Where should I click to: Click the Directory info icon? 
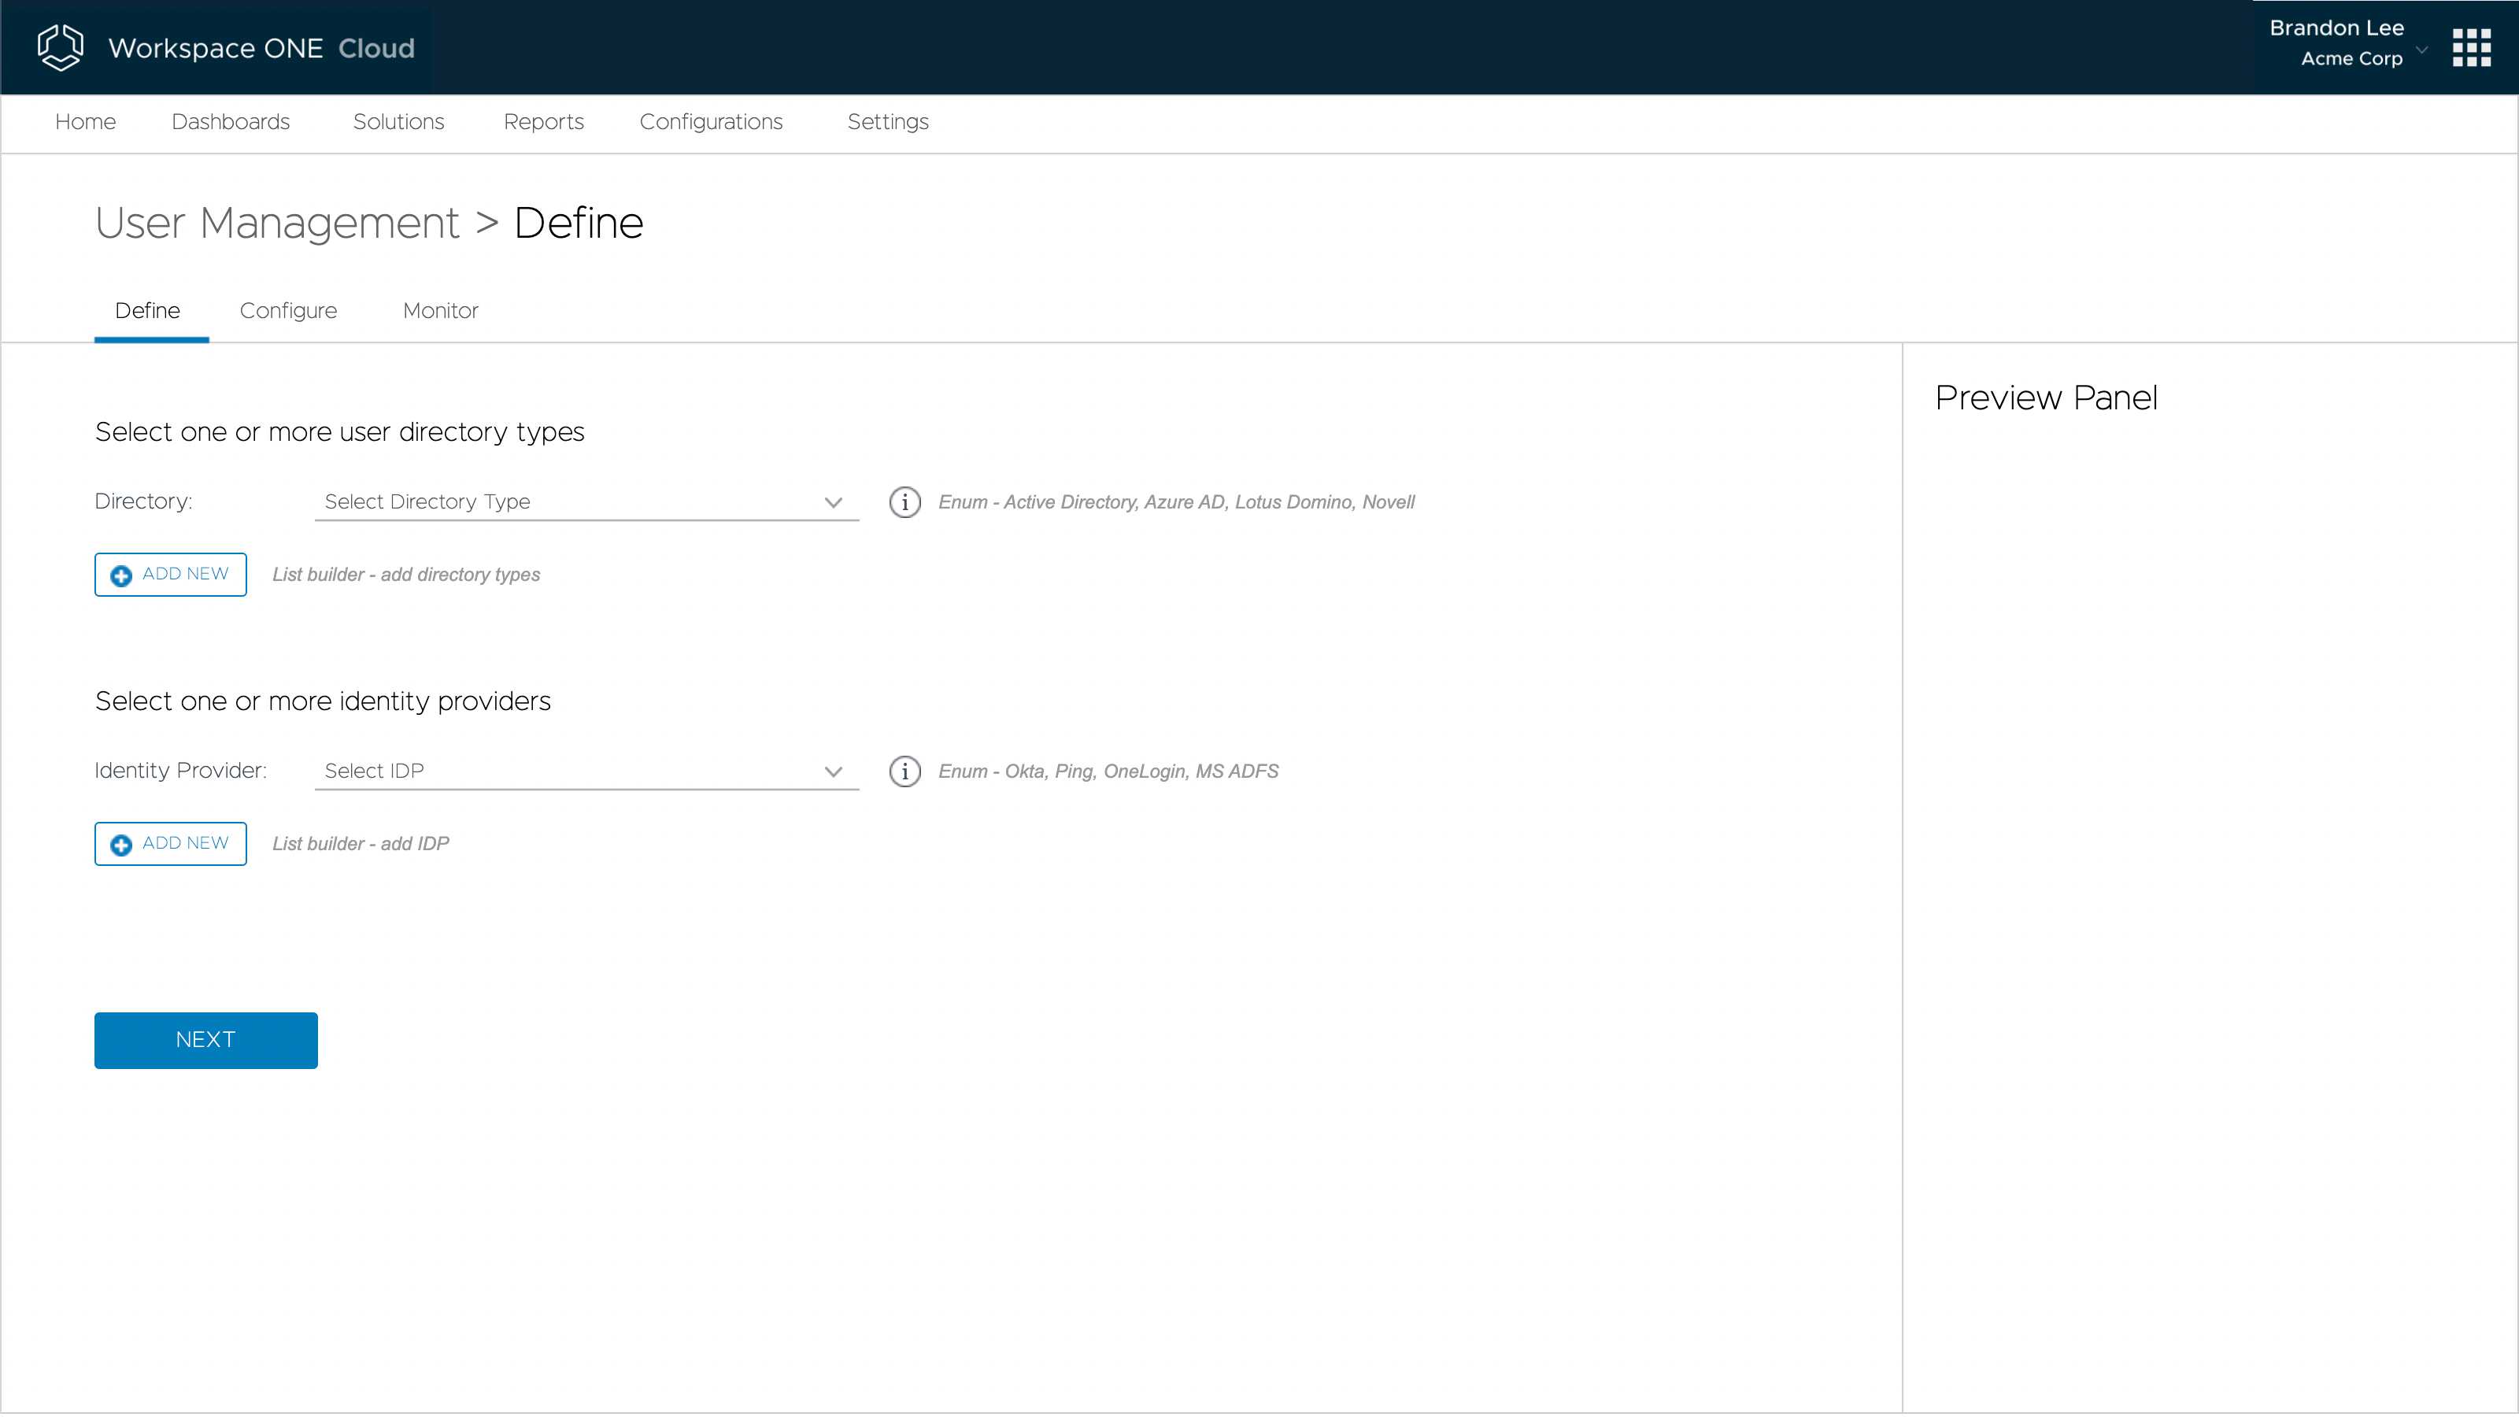(904, 501)
